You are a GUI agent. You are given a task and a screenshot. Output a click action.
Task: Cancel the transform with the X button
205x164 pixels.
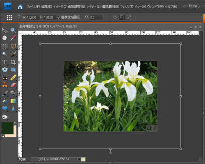click(x=155, y=128)
